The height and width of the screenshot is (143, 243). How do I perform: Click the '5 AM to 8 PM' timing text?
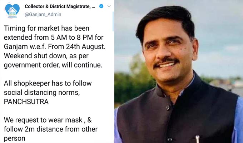(x=72, y=38)
